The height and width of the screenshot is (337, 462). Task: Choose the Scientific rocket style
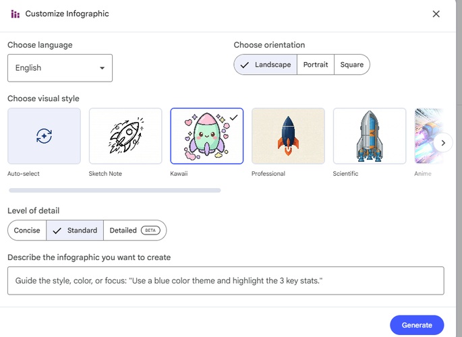pyautogui.click(x=370, y=136)
